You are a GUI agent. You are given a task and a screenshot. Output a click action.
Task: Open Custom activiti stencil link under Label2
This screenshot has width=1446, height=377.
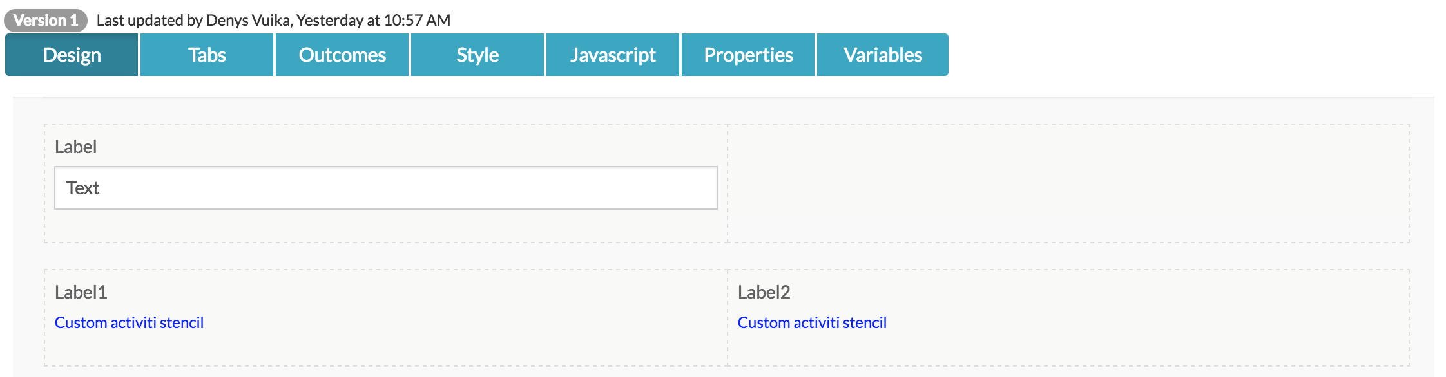[x=812, y=322]
